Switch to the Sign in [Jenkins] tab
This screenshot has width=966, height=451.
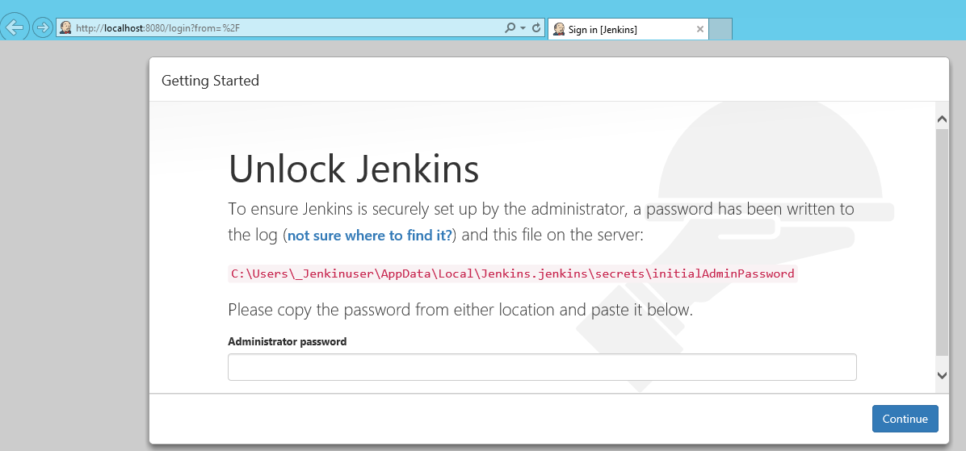[628, 29]
